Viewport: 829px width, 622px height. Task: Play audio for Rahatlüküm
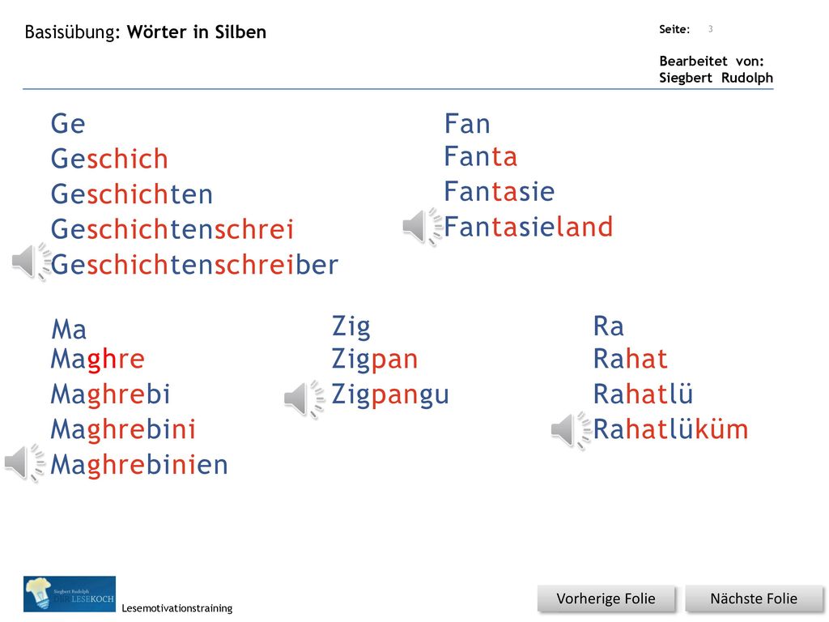[x=570, y=430]
